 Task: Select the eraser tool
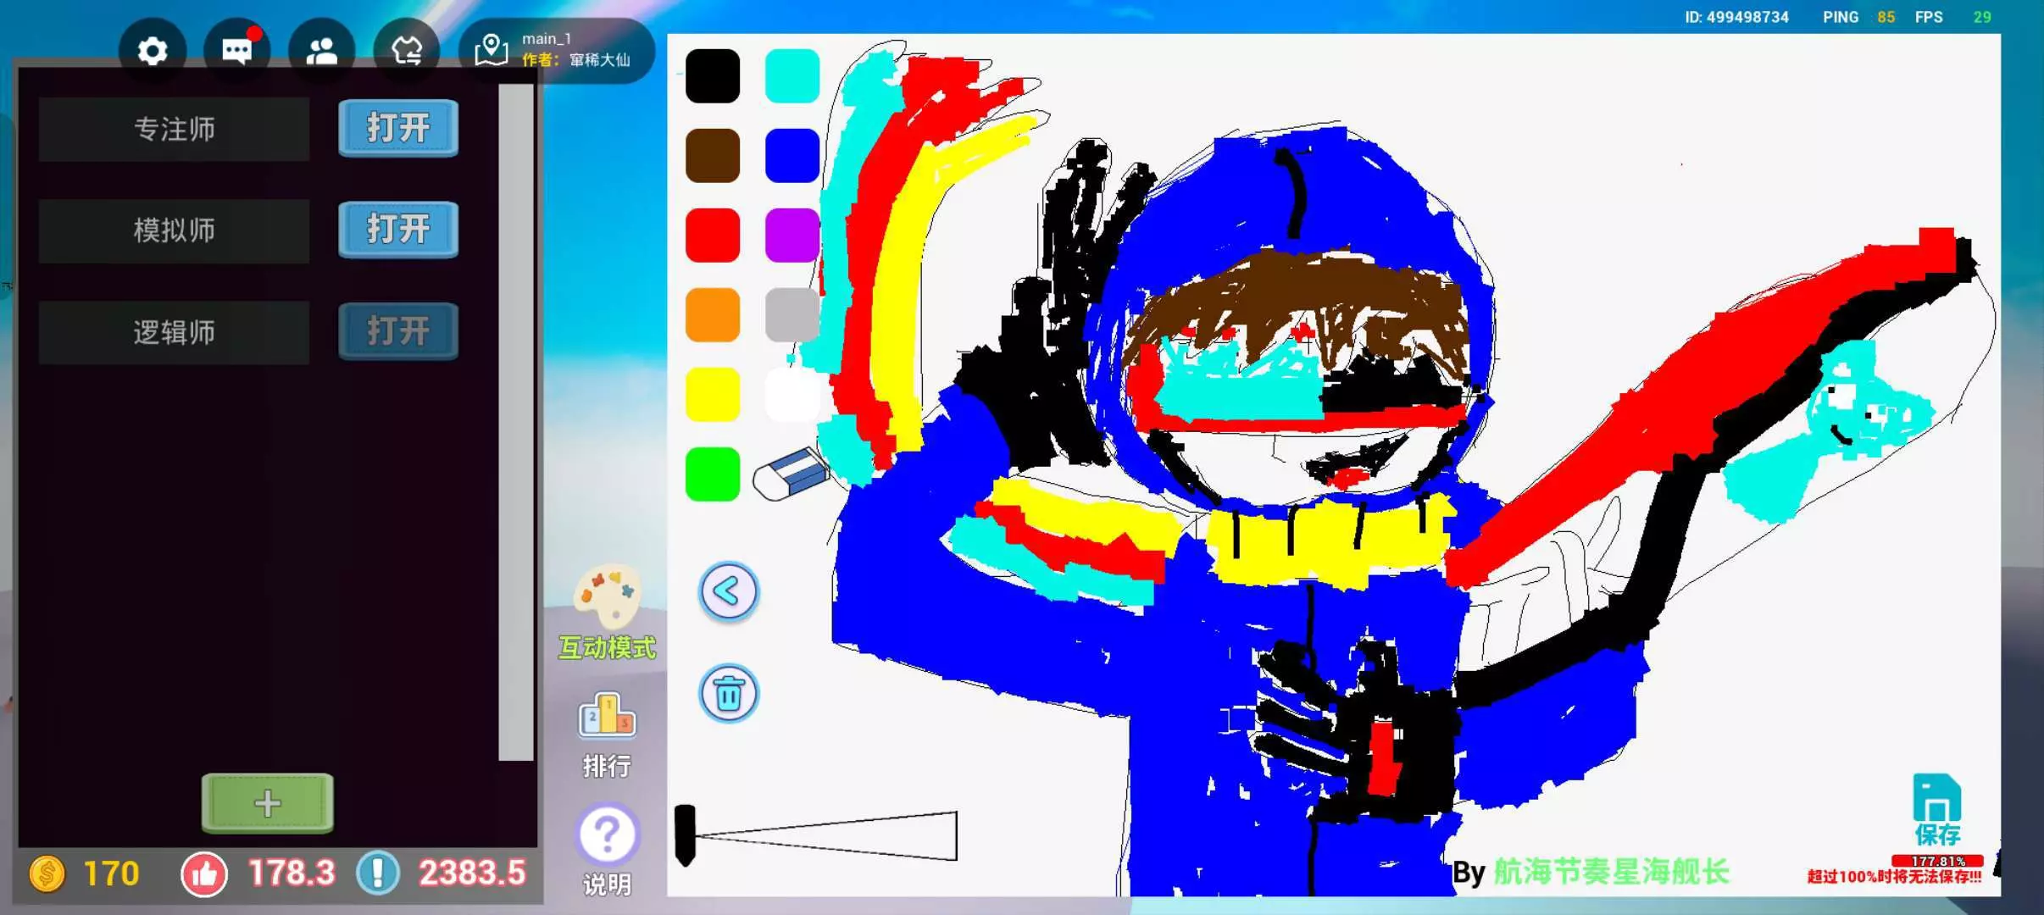790,474
